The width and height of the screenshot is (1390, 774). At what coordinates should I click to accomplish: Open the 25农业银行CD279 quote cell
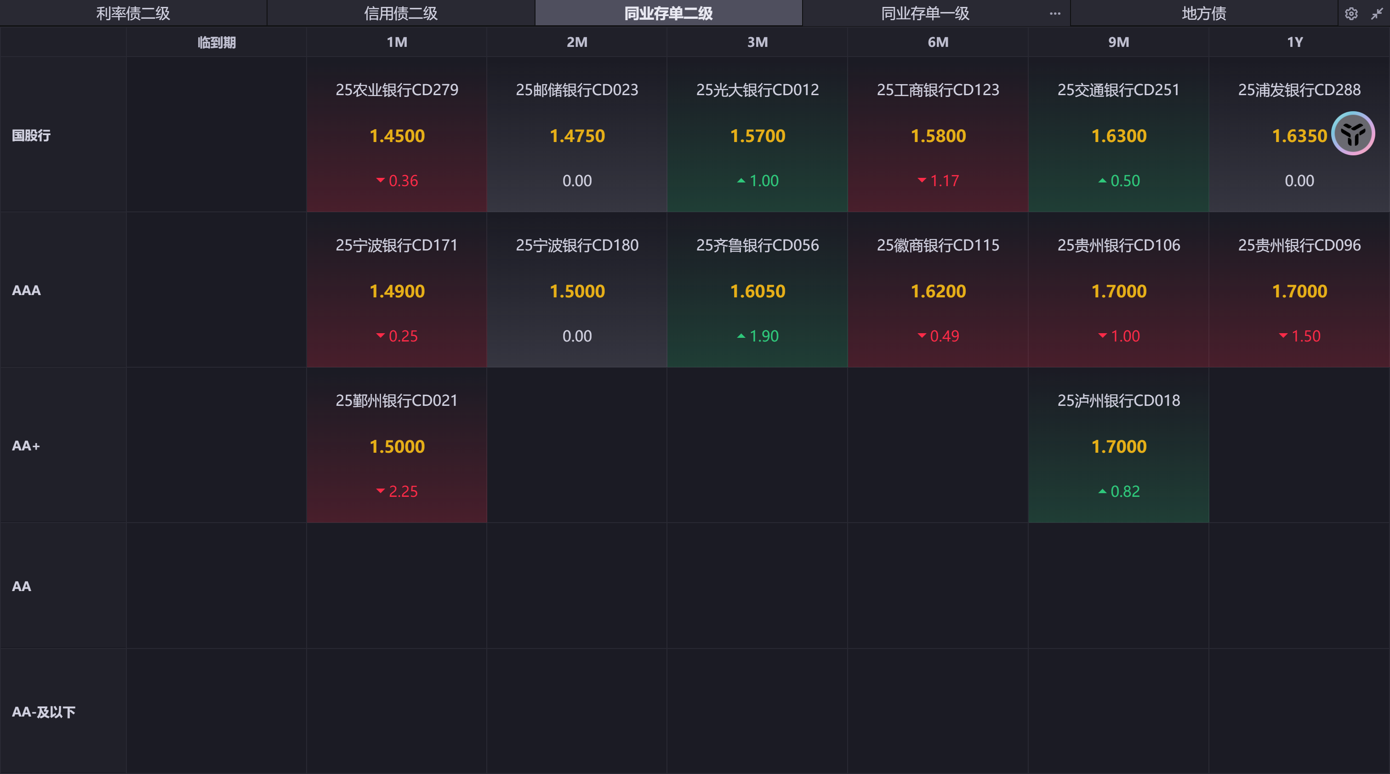click(397, 134)
